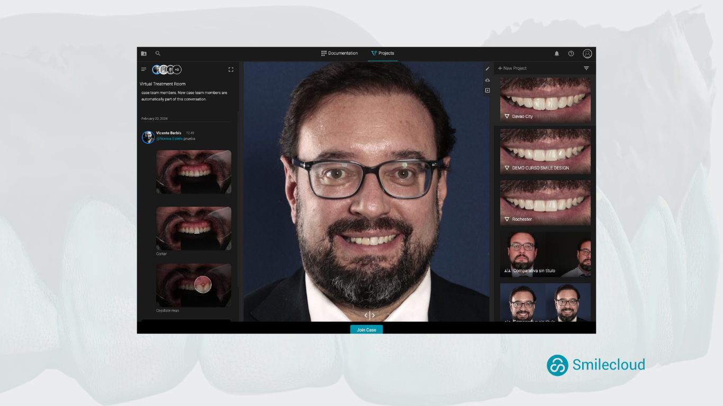Click the Virtual Treatment Room title
This screenshot has height=406, width=723.
(162, 84)
